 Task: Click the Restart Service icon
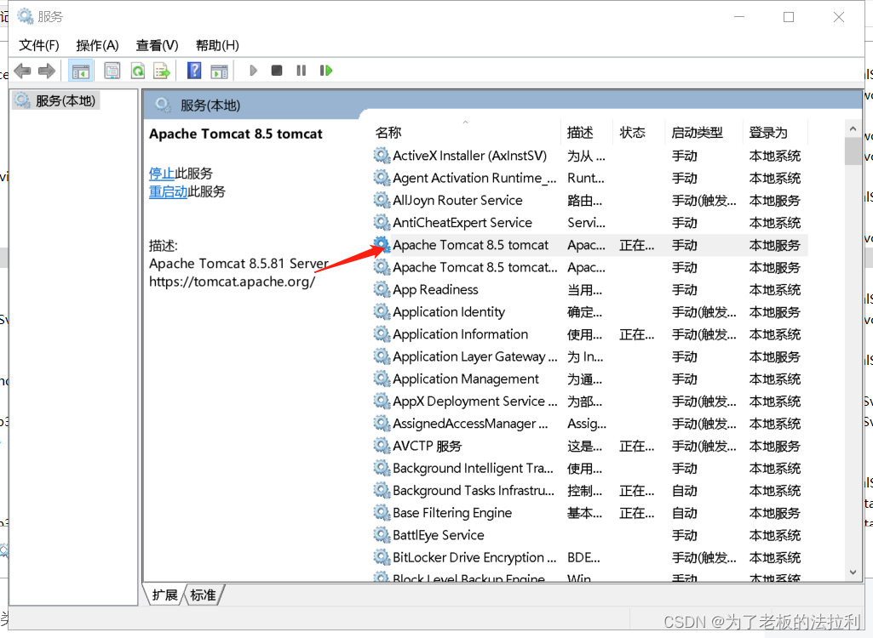325,71
